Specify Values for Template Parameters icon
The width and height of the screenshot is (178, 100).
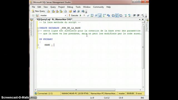tap(143, 16)
